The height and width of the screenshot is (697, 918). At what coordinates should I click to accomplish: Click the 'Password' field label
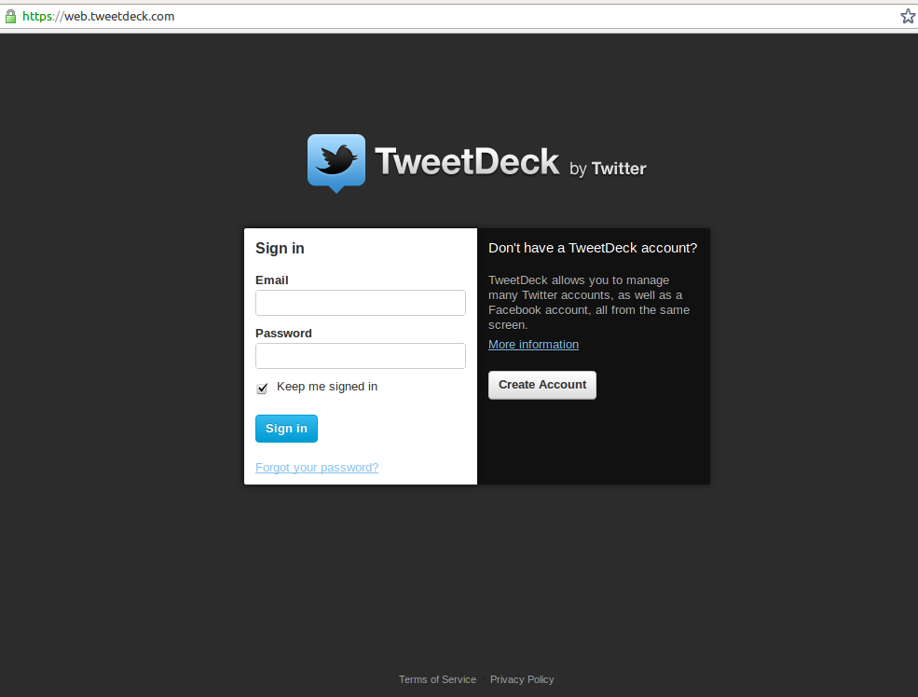pos(283,334)
